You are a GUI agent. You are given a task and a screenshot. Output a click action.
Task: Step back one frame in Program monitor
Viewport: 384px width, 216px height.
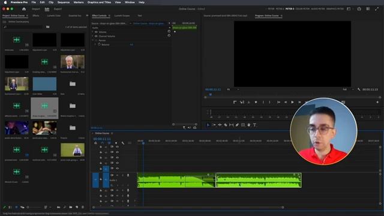click(x=286, y=102)
